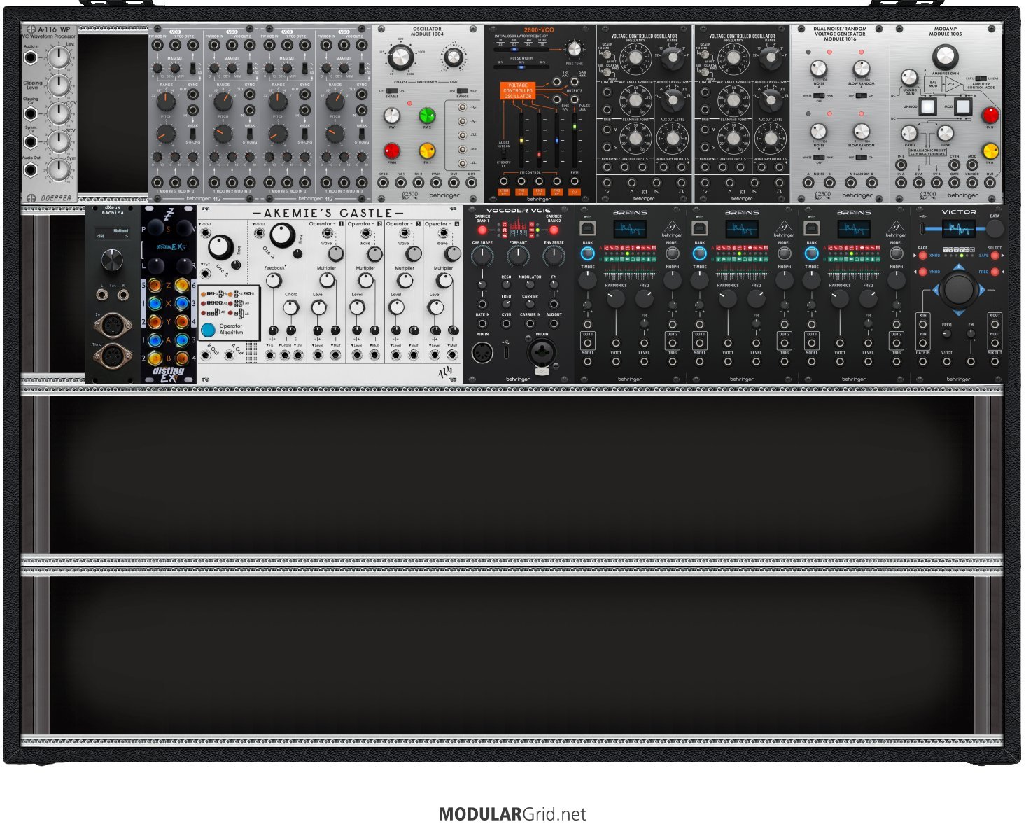
Task: Click the SINE output jack on 2600-VCO
Action: coord(556,100)
